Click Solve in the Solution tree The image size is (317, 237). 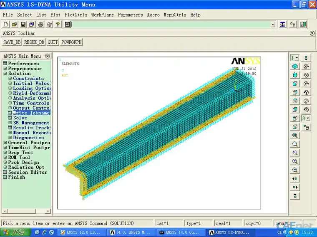point(20,118)
